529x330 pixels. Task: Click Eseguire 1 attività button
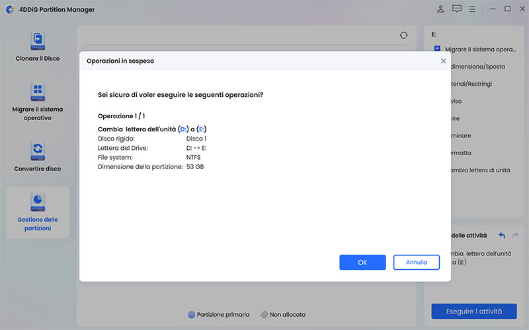473,312
